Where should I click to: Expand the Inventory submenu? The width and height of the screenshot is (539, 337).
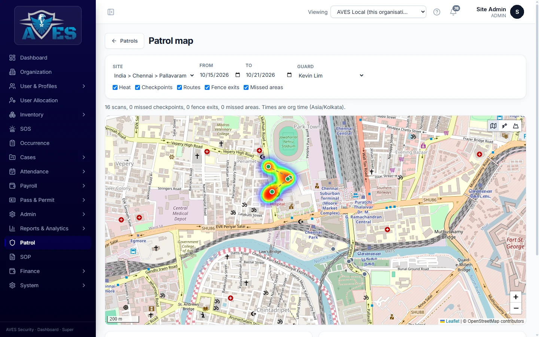pyautogui.click(x=48, y=115)
